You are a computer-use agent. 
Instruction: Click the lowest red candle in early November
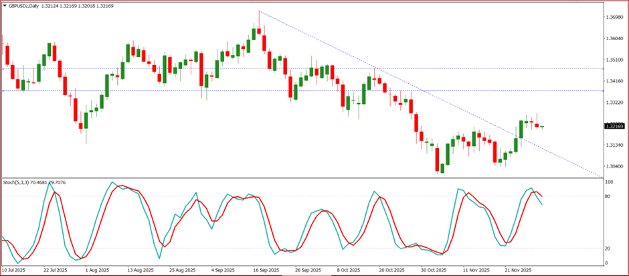[x=438, y=159]
